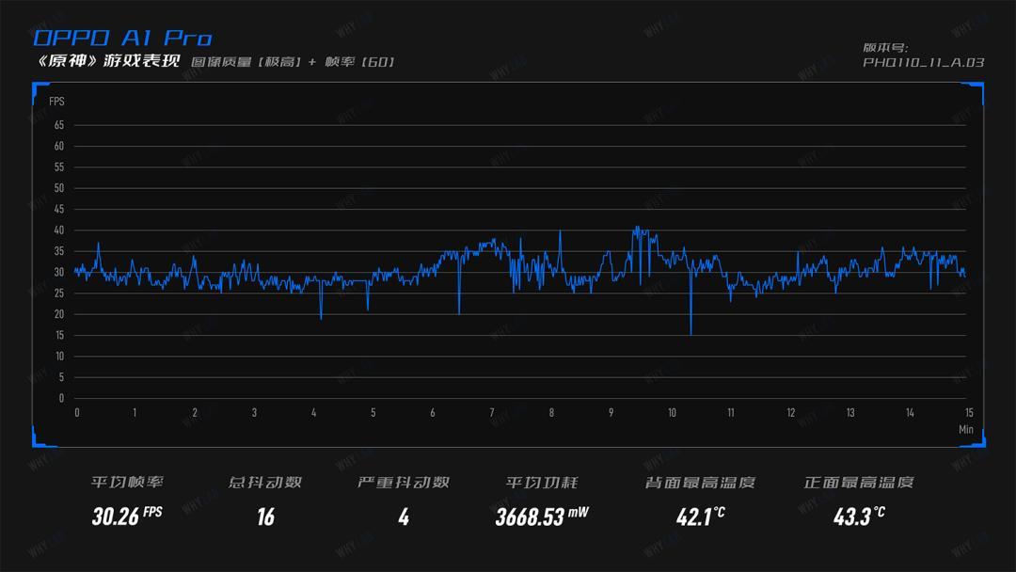Screen dimensions: 1016x572
Task: Click the 42.1°C back temperature value
Action: (700, 516)
